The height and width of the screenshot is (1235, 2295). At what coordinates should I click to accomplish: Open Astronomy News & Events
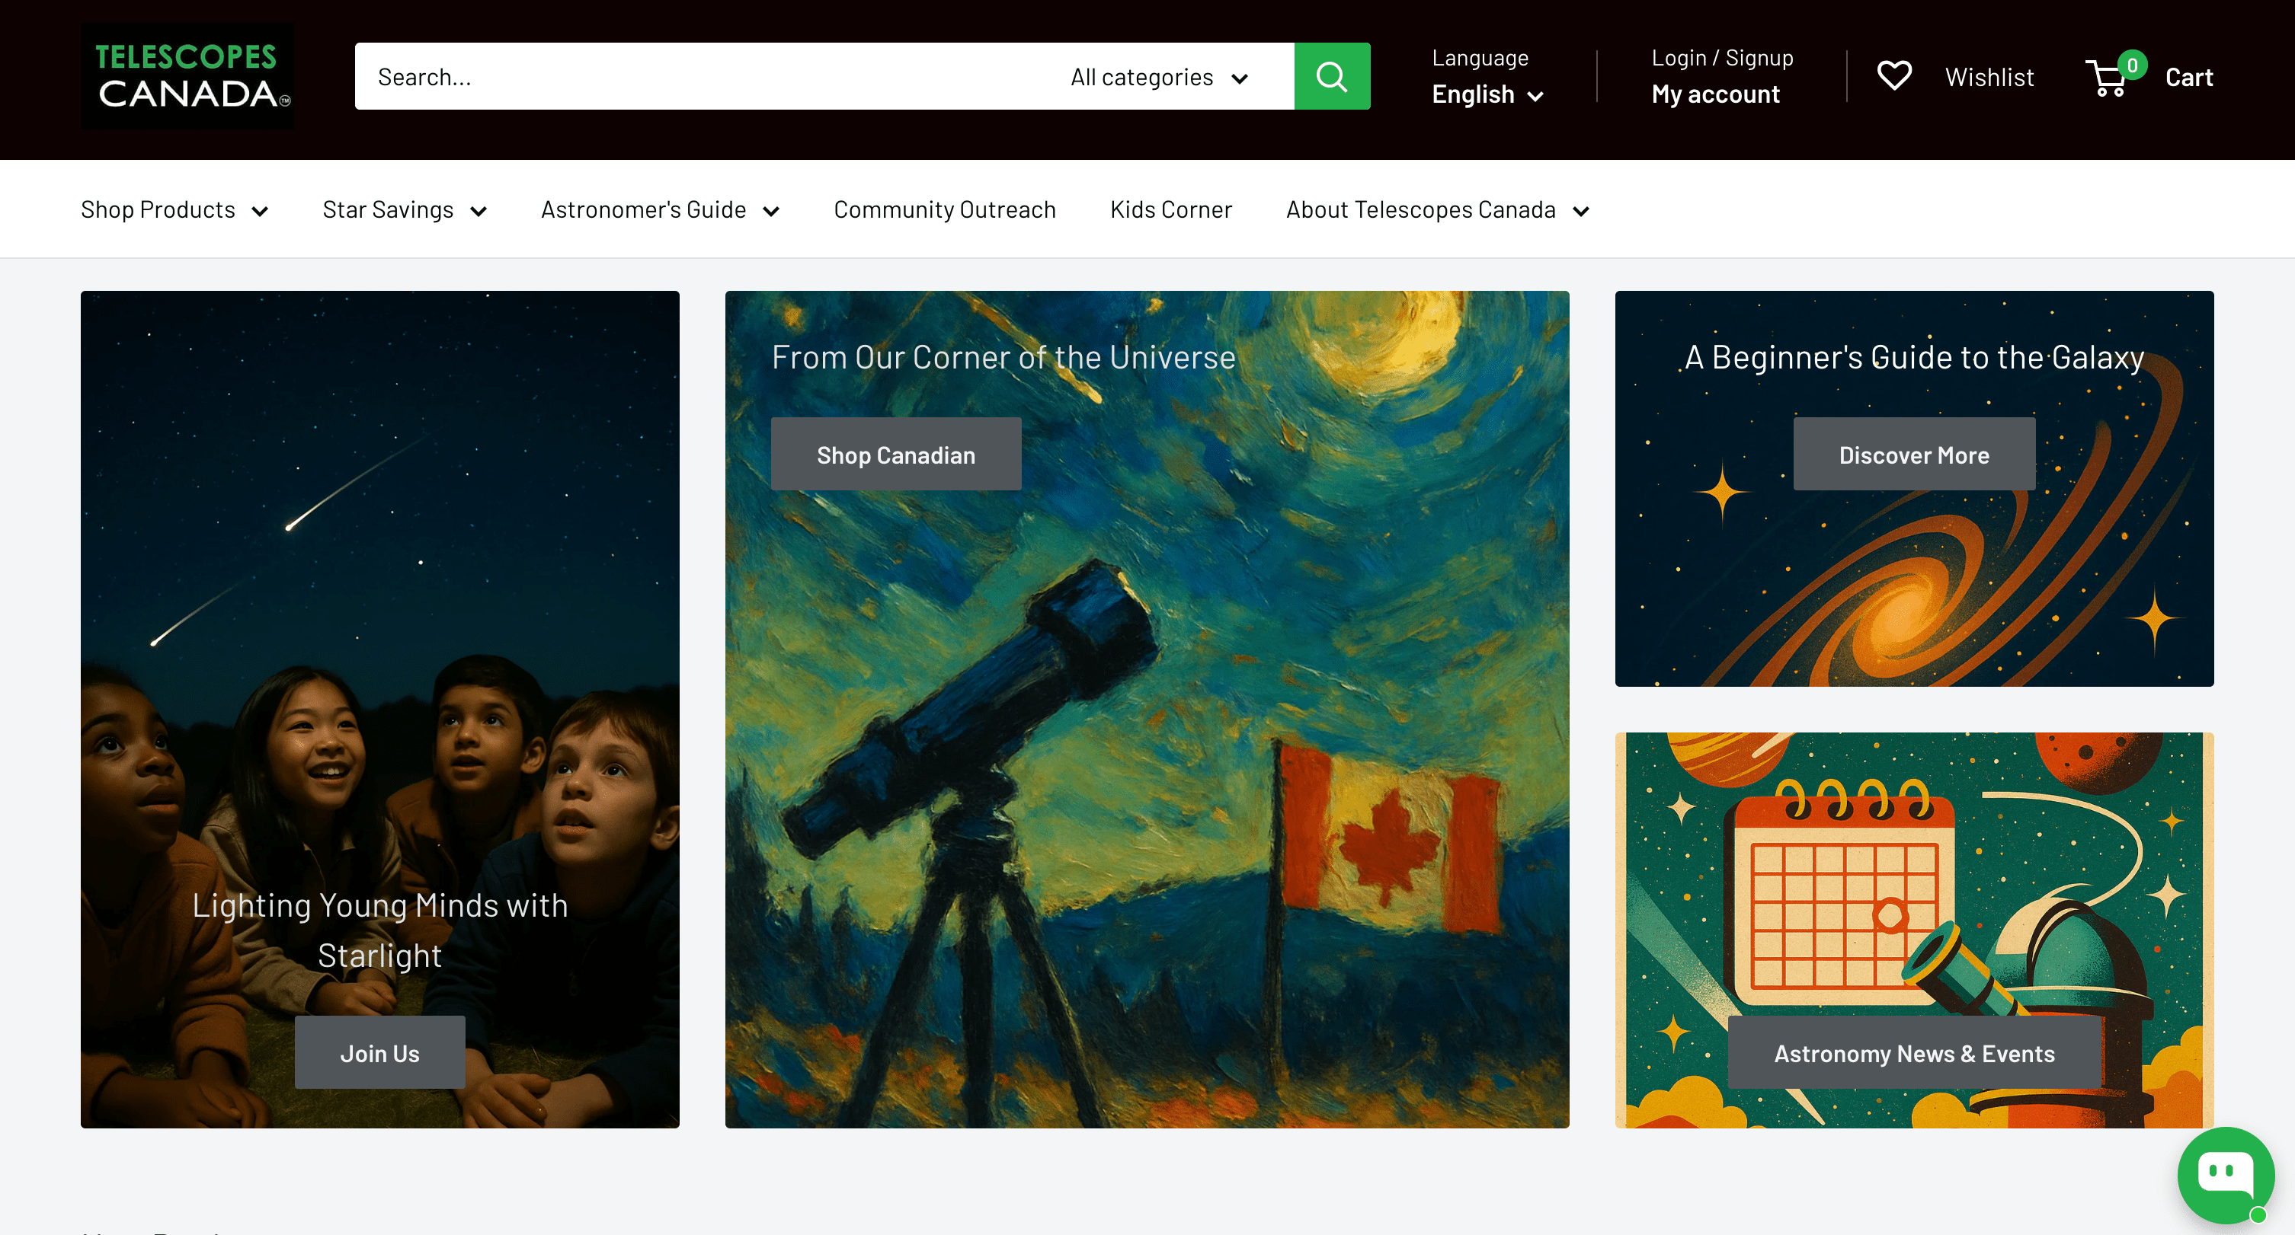(1914, 1053)
